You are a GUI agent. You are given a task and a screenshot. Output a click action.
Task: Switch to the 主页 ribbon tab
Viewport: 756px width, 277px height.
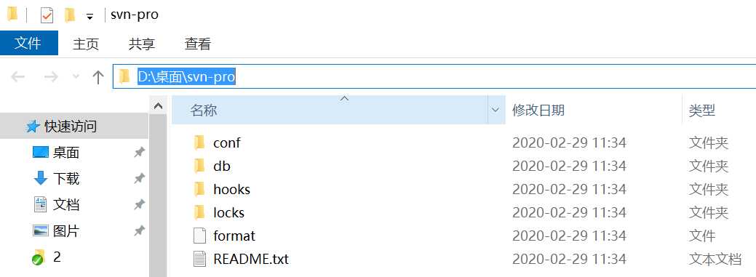click(86, 44)
